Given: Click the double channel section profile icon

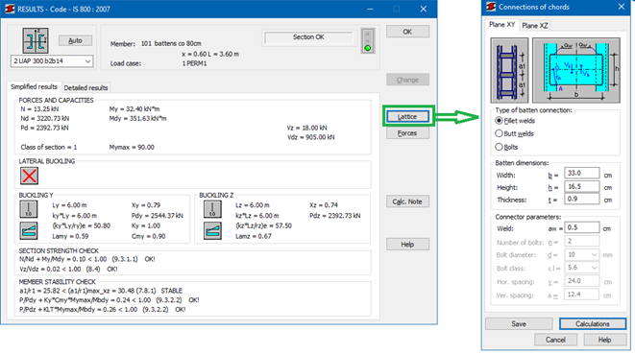Looking at the screenshot, I should [x=36, y=40].
